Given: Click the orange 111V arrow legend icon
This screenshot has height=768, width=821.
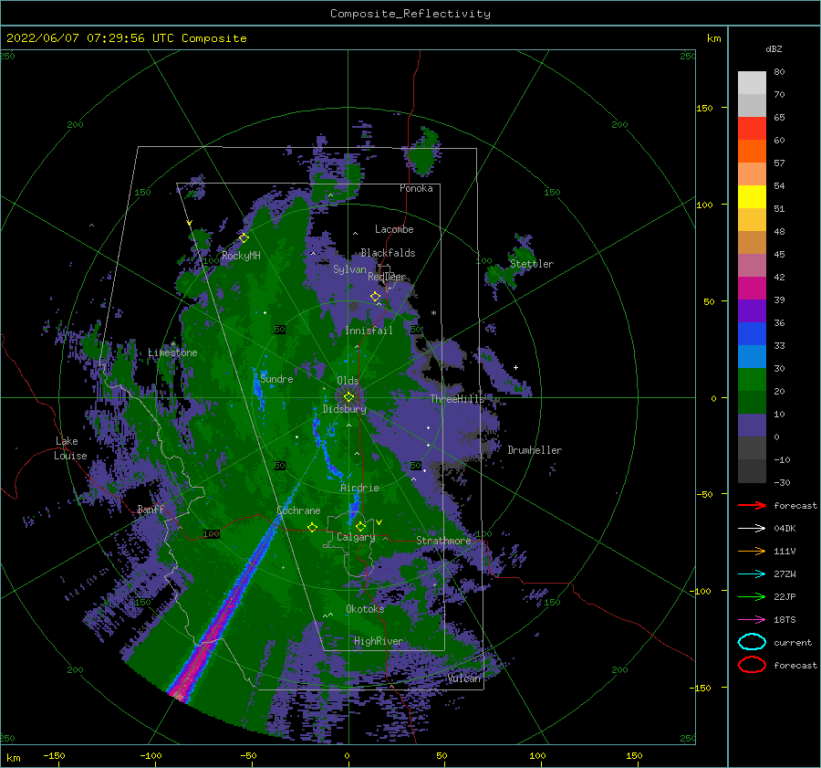Looking at the screenshot, I should tap(752, 551).
